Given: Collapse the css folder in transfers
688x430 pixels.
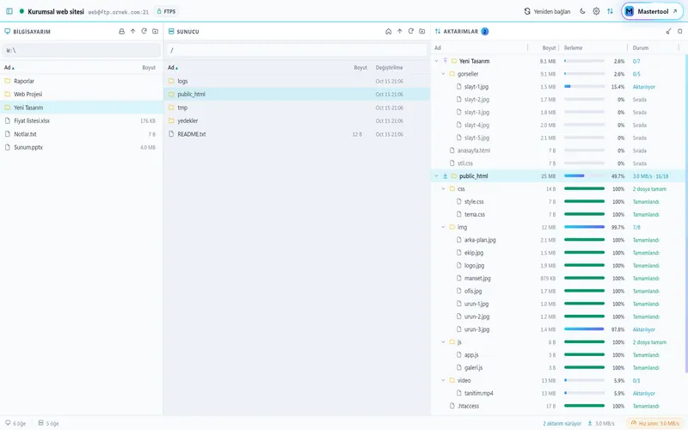Looking at the screenshot, I should [x=443, y=188].
